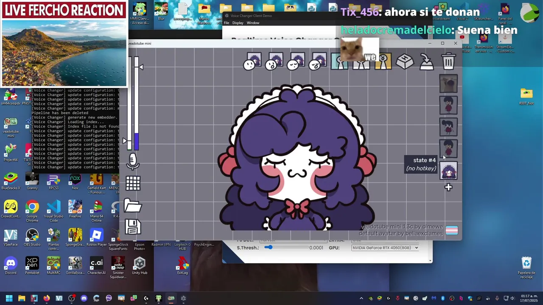The image size is (543, 305).
Task: Open Visual Studio Code desktop shortcut
Action: point(53,211)
